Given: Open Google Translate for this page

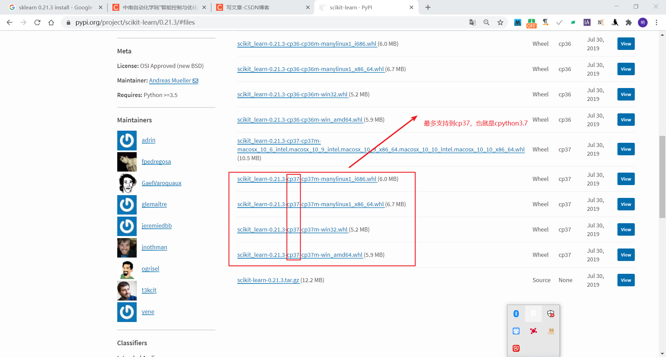Looking at the screenshot, I should pos(472,23).
